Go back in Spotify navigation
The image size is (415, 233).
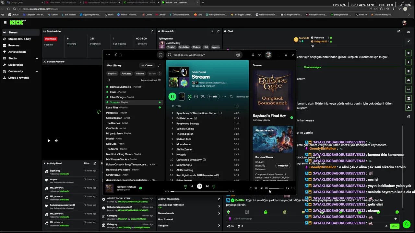pyautogui.click(x=116, y=55)
